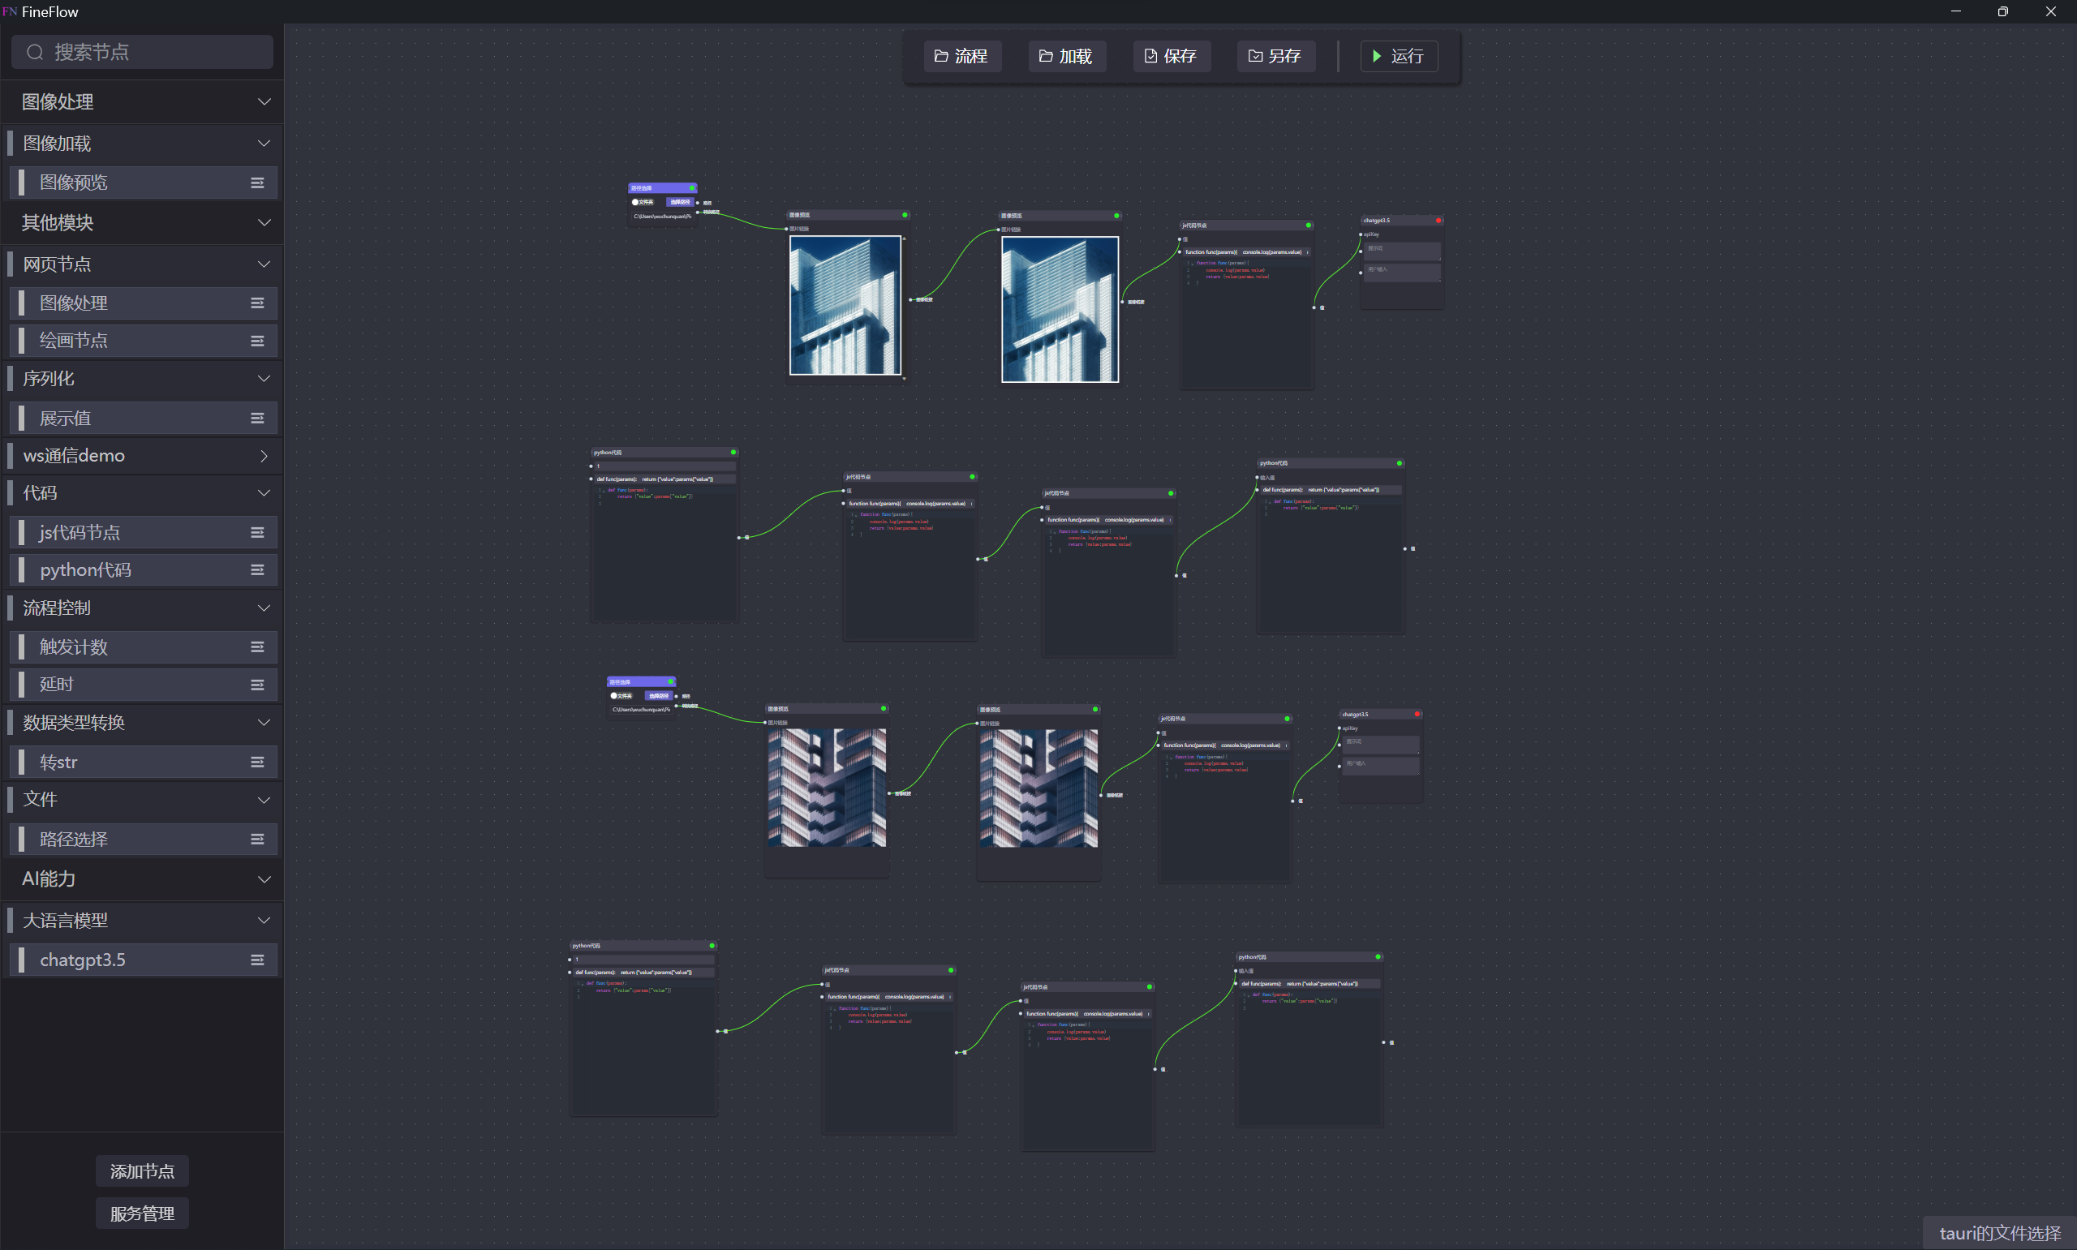Image resolution: width=2077 pixels, height=1250 pixels.
Task: Click the 服务管理 button
Action: [x=141, y=1213]
